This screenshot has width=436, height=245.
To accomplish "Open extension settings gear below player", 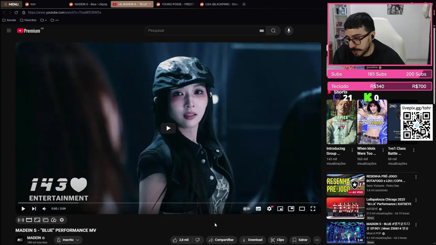I will pos(62,220).
